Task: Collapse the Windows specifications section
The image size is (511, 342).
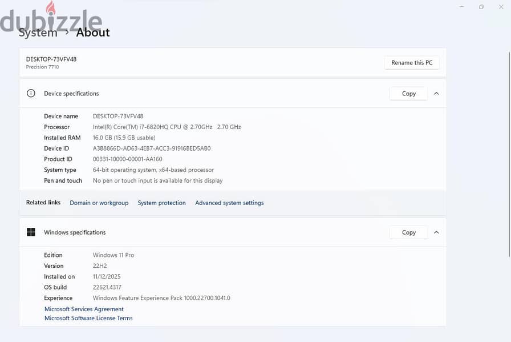Action: 436,232
